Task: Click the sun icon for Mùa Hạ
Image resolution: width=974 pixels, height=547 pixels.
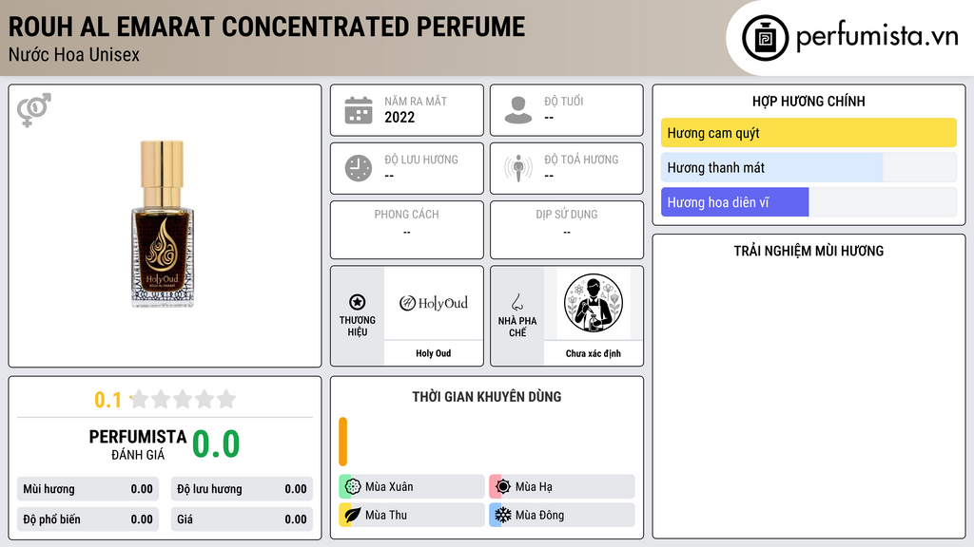Action: 503,487
